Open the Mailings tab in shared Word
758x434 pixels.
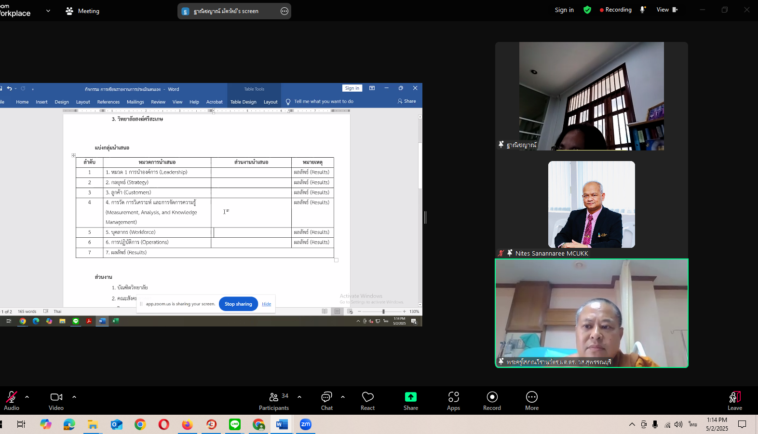135,102
